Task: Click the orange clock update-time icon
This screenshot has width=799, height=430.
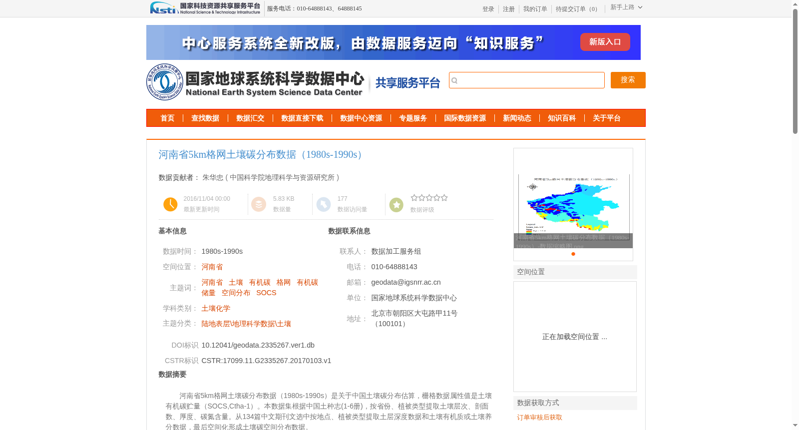Action: click(170, 204)
